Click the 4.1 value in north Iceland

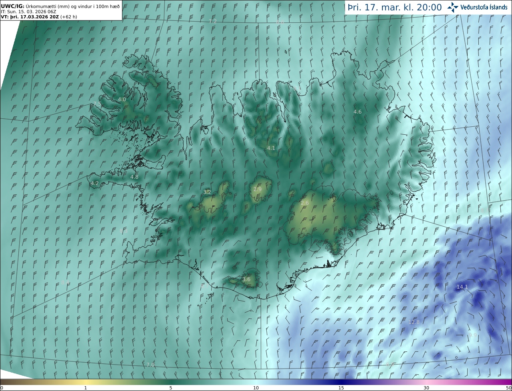271,148
